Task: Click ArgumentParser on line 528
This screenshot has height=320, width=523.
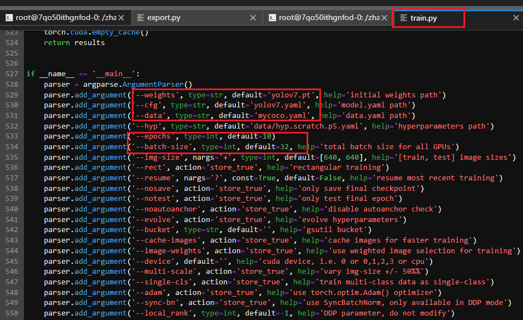Action: point(153,85)
